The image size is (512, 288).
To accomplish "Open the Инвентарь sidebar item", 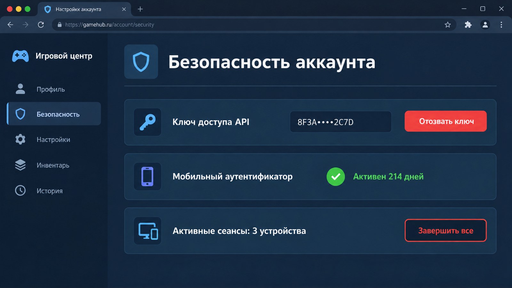I will coord(54,165).
